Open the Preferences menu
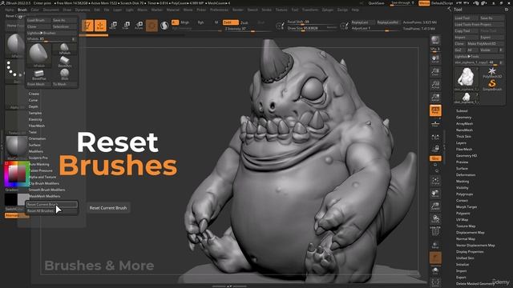The width and height of the screenshot is (513, 288). point(219,10)
